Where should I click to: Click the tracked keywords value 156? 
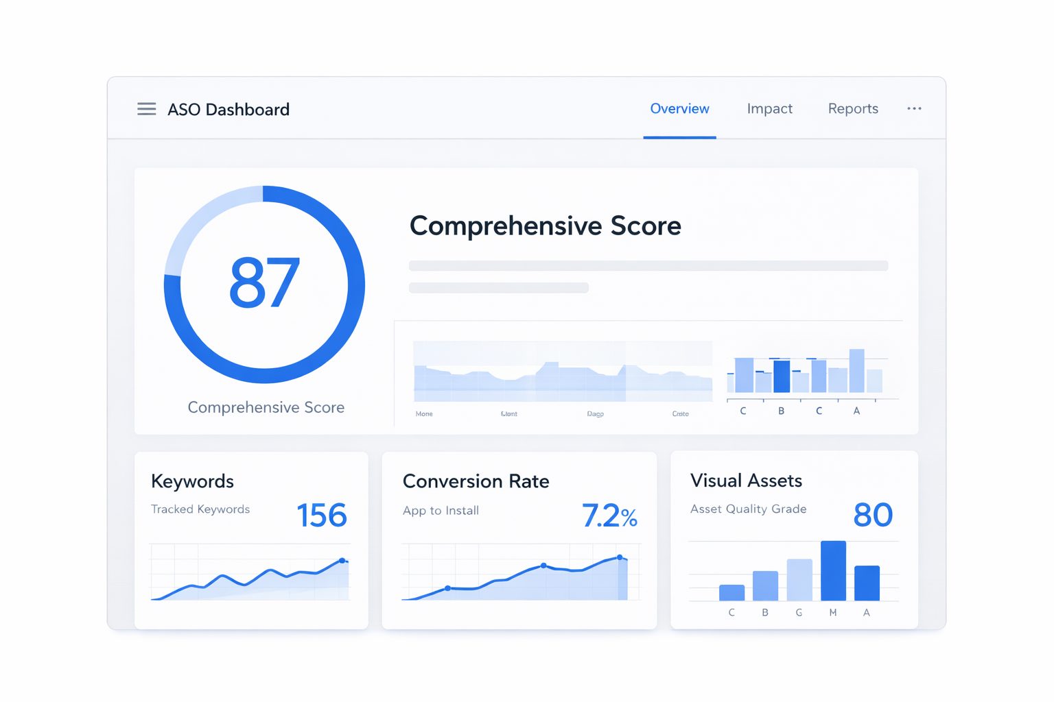[x=321, y=516]
